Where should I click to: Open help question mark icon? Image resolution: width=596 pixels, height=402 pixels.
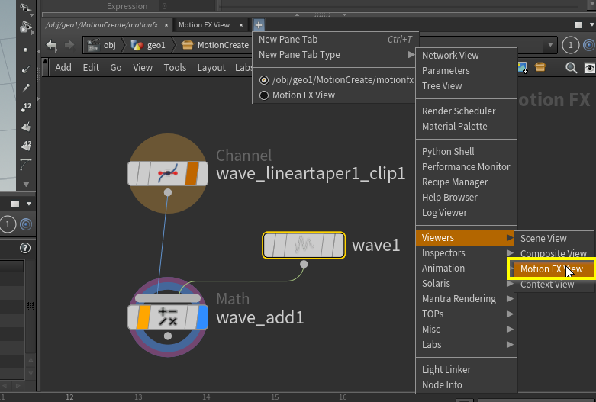[x=25, y=248]
